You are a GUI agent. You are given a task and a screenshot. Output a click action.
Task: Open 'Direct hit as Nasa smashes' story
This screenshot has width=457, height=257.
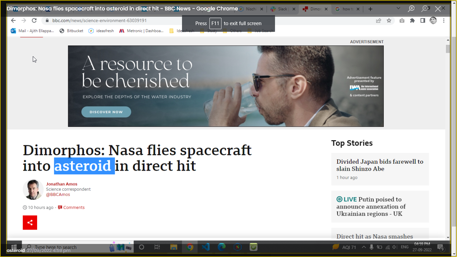point(375,236)
